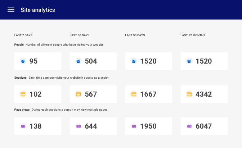242x148 pixels.
Task: Click the sessions icon beside 102
Action: tap(23, 94)
